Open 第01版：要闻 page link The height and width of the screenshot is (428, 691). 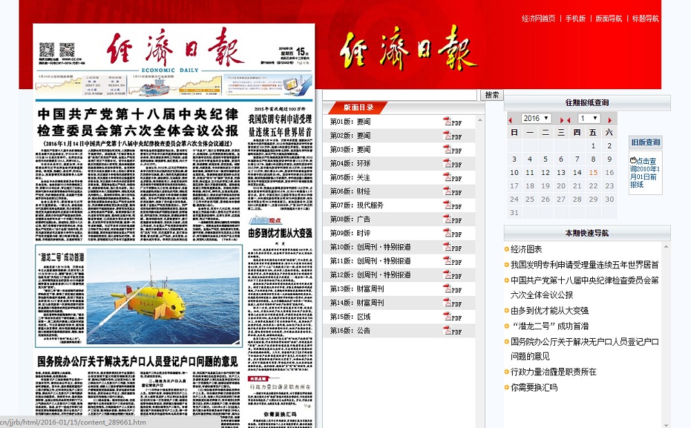[350, 122]
